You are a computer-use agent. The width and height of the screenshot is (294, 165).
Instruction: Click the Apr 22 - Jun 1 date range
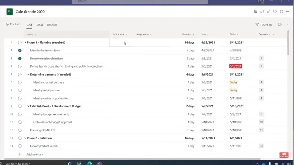13,24
